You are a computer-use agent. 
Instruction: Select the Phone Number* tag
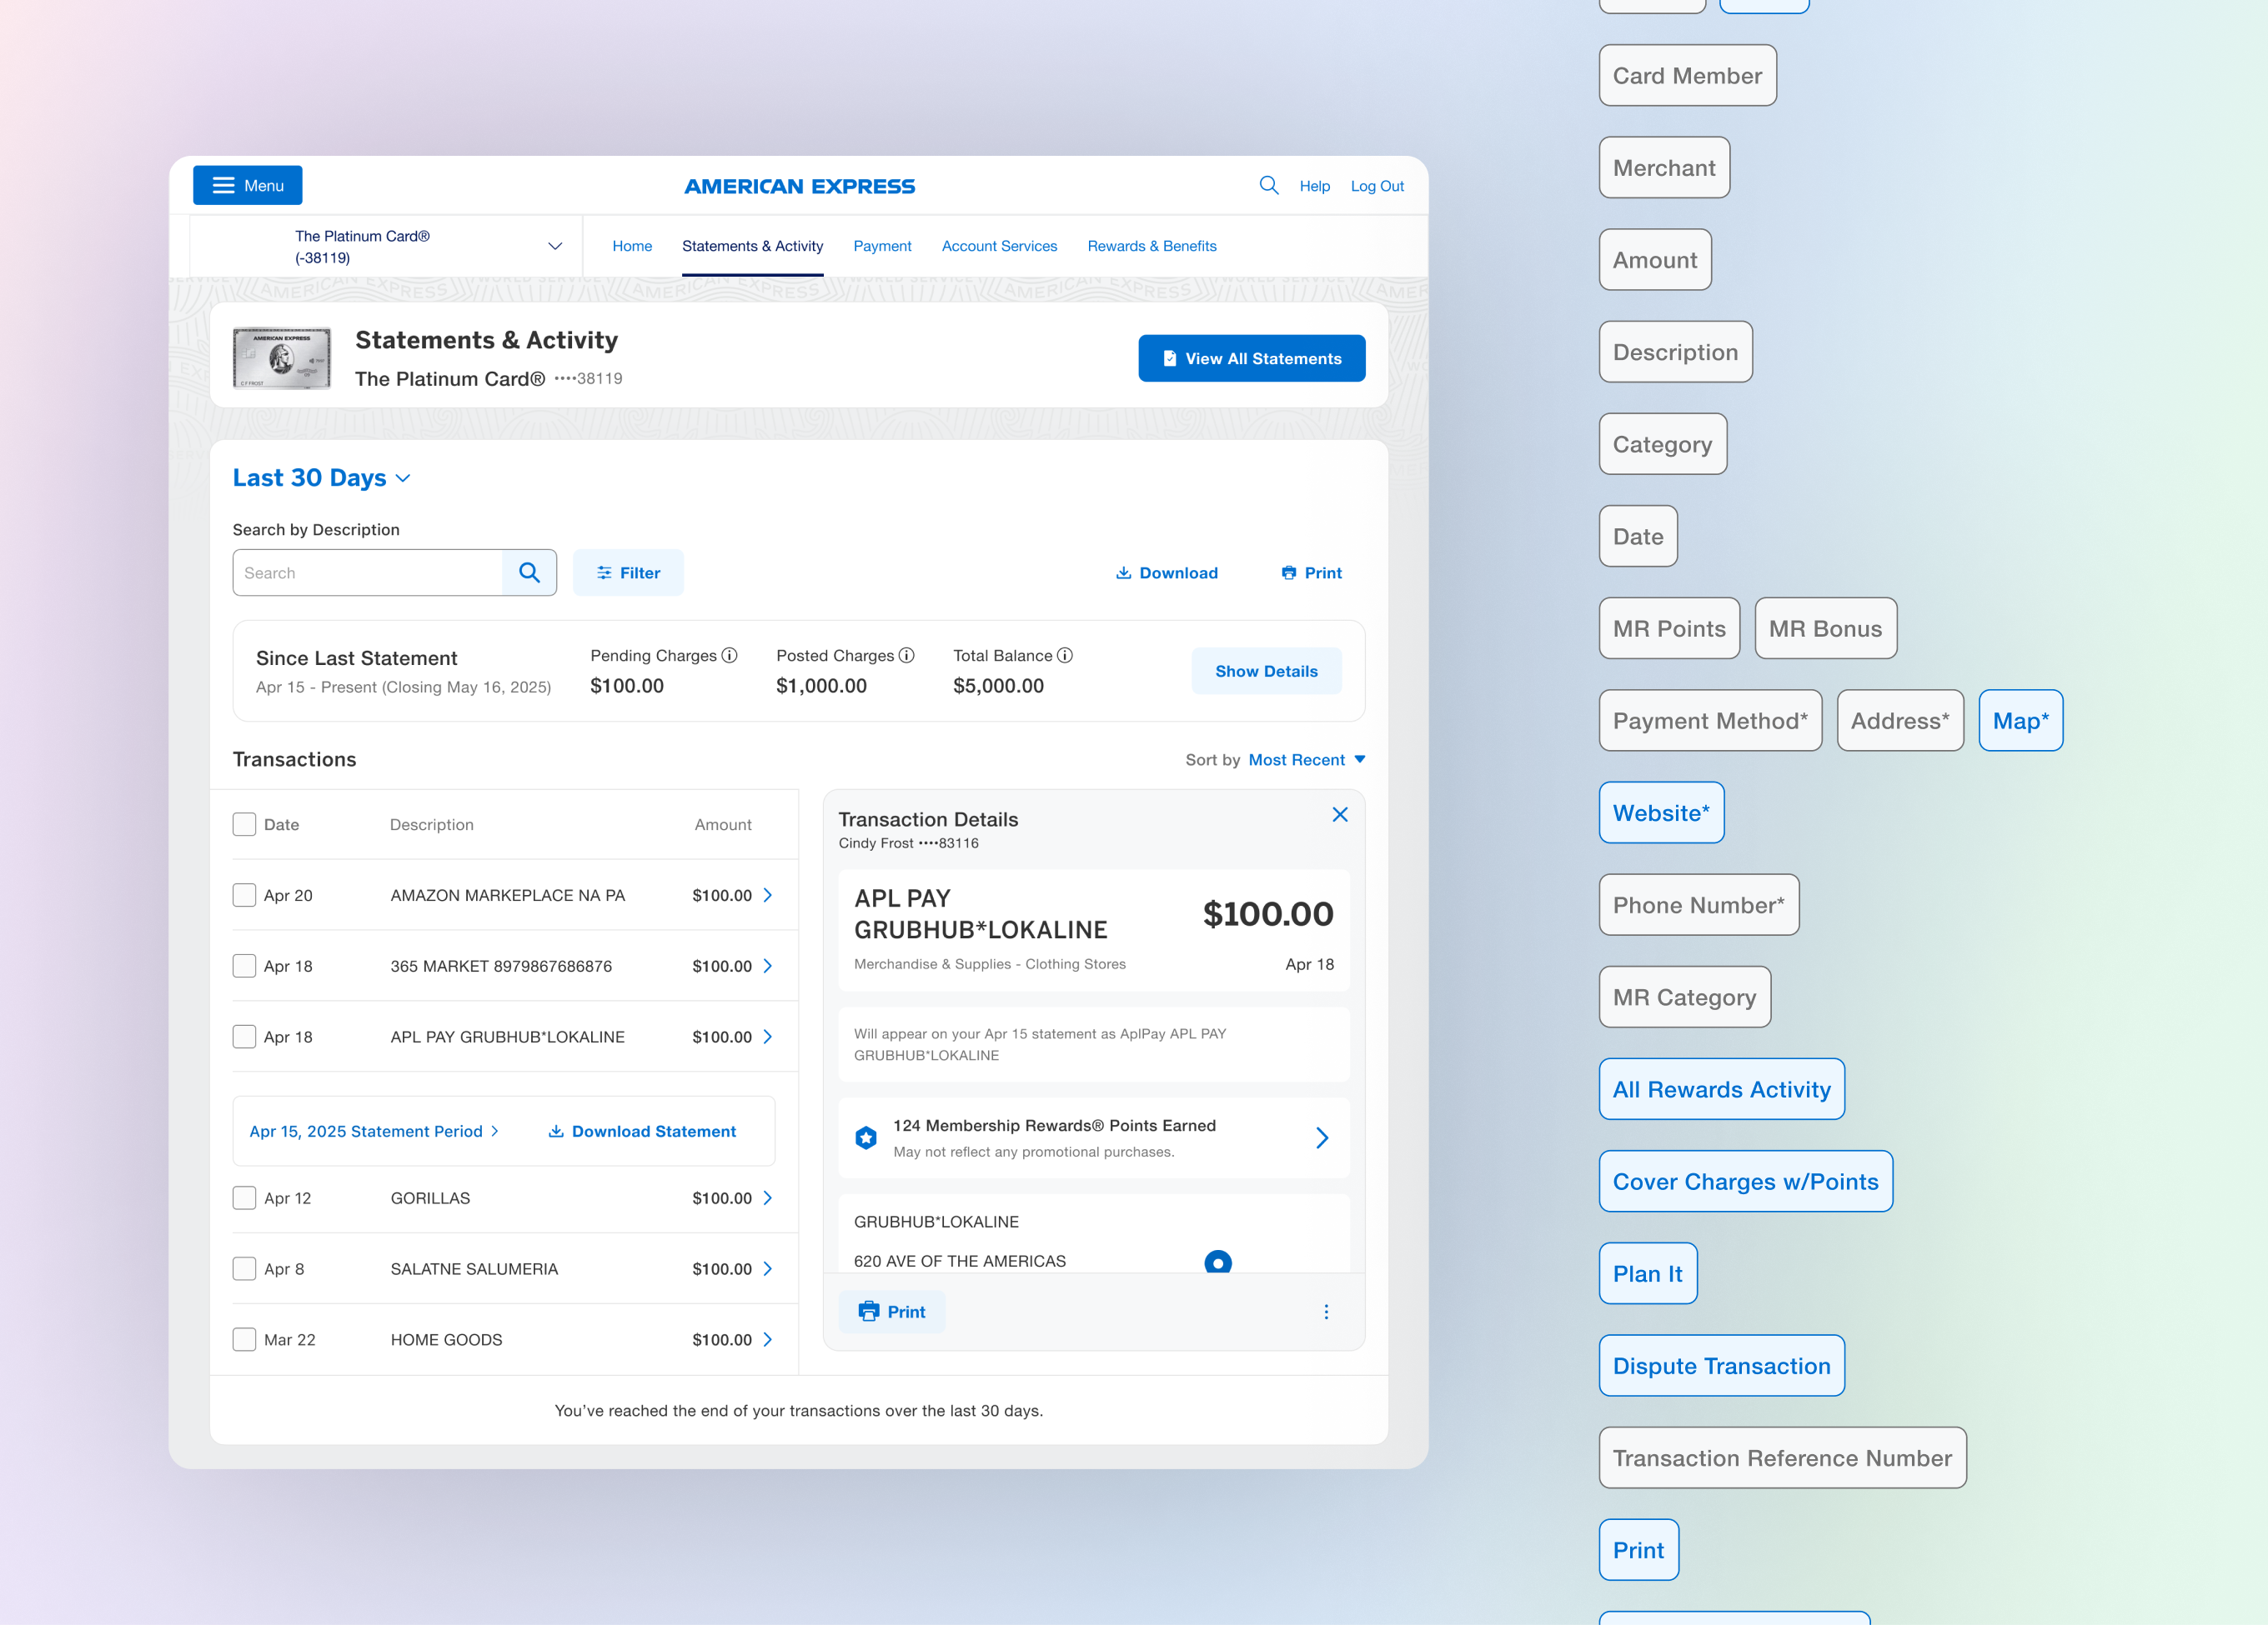[x=1698, y=904]
